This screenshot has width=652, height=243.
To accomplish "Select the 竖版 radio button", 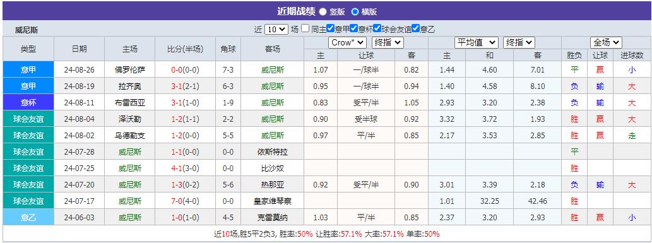I will pyautogui.click(x=323, y=11).
